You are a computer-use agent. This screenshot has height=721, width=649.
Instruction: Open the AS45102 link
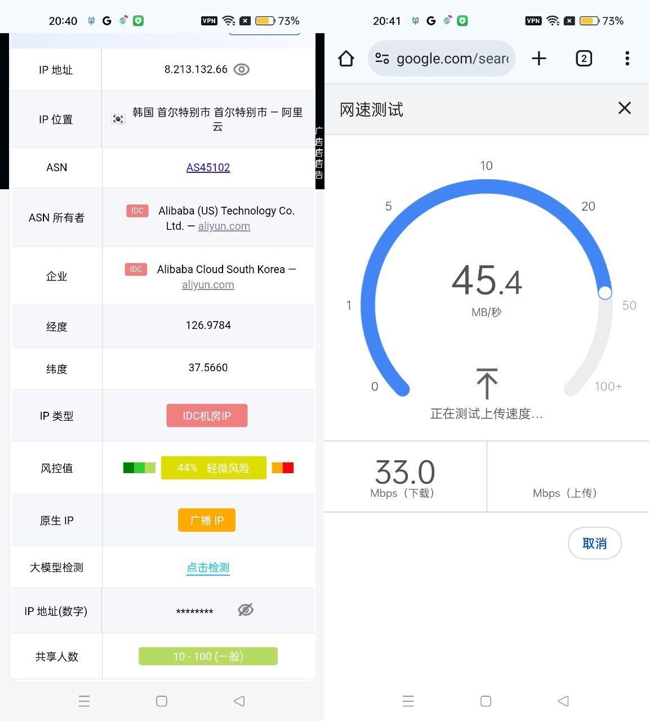pos(208,167)
